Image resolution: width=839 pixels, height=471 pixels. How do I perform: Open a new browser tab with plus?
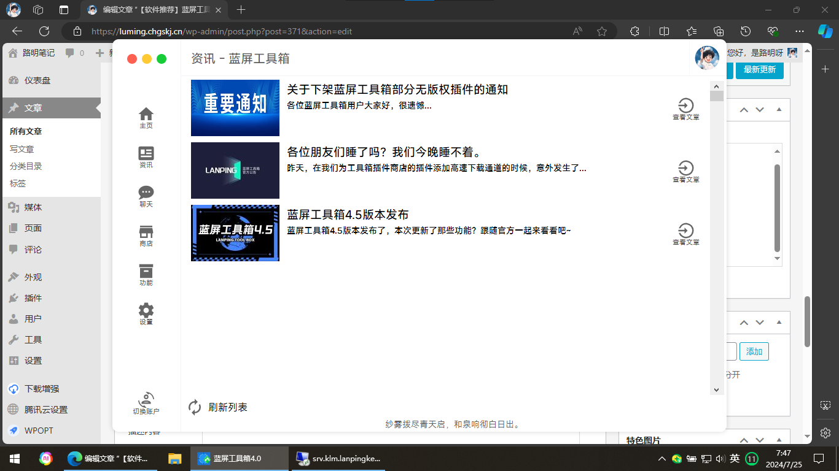click(241, 10)
